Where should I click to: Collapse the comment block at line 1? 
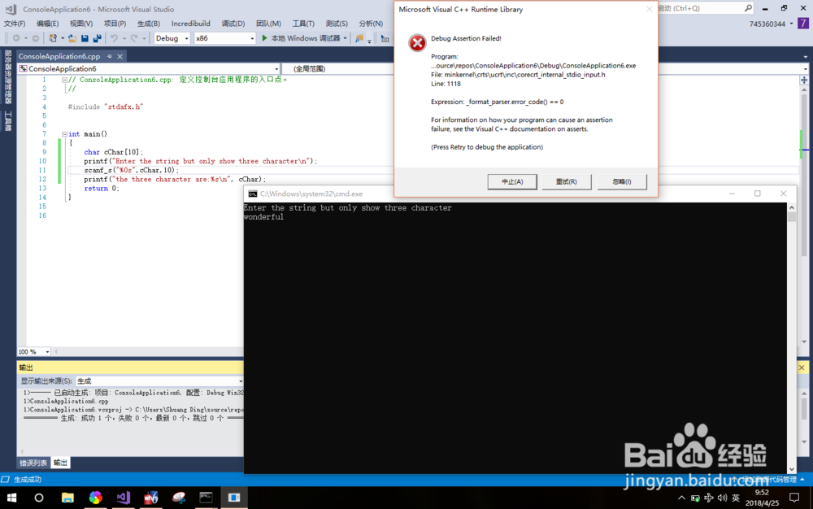click(x=64, y=80)
